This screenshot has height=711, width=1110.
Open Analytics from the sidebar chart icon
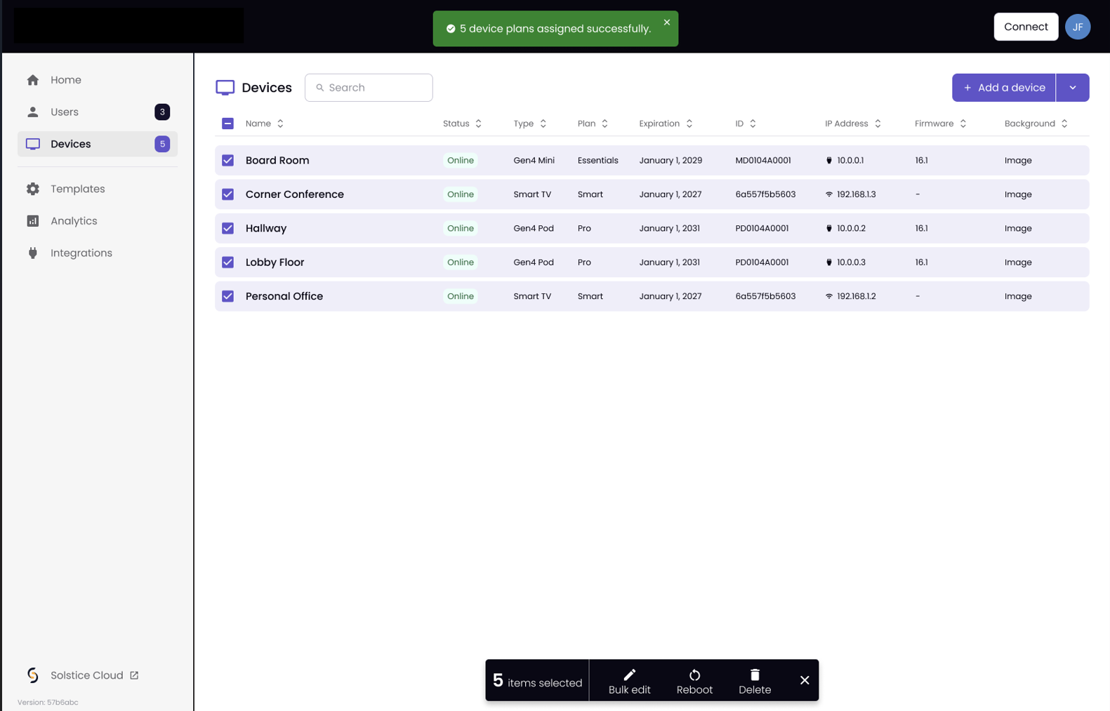[33, 221]
